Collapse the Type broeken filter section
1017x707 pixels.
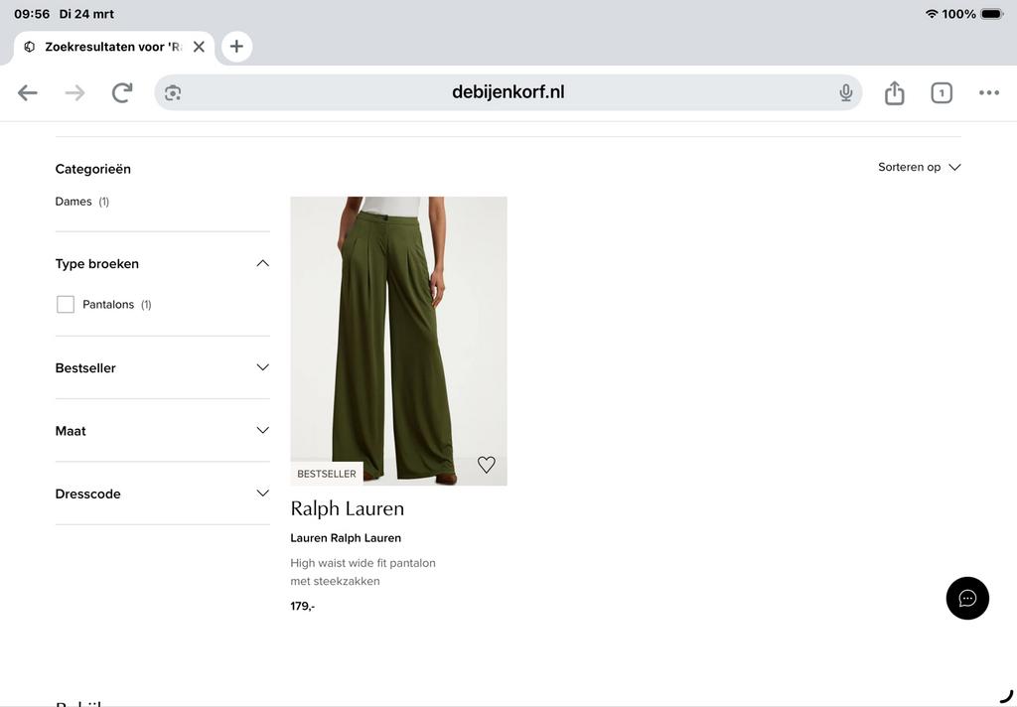click(261, 262)
